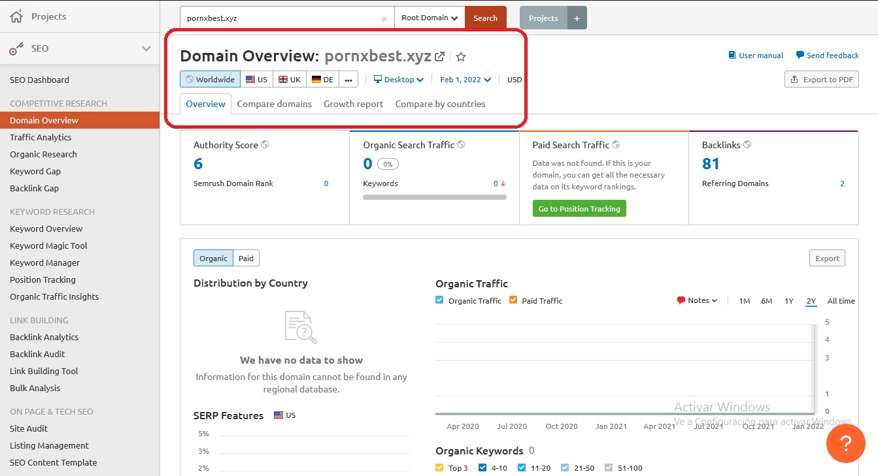Image resolution: width=878 pixels, height=476 pixels.
Task: Click the info globe icon next to Backlinks
Action: point(747,145)
